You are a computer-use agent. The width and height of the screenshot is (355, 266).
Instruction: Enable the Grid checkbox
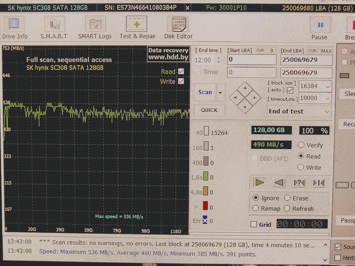click(x=254, y=224)
